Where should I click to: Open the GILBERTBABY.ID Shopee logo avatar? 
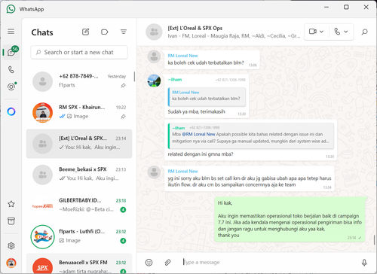(x=42, y=206)
